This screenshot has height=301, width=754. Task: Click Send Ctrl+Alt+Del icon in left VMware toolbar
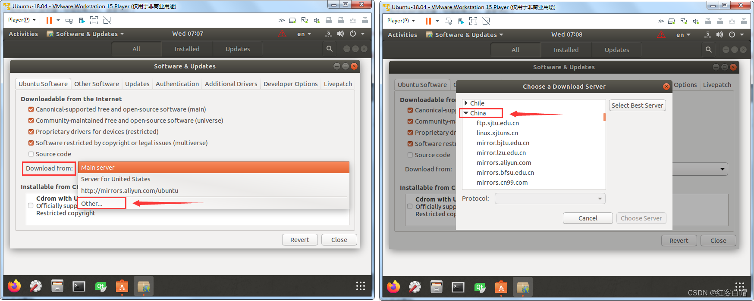click(69, 20)
